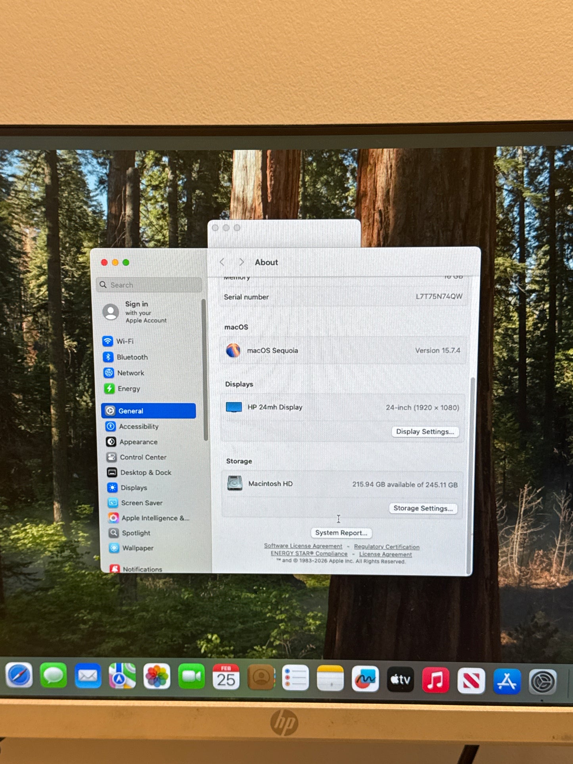Viewport: 573px width, 764px height.
Task: Open App Store from the Dock
Action: click(507, 682)
